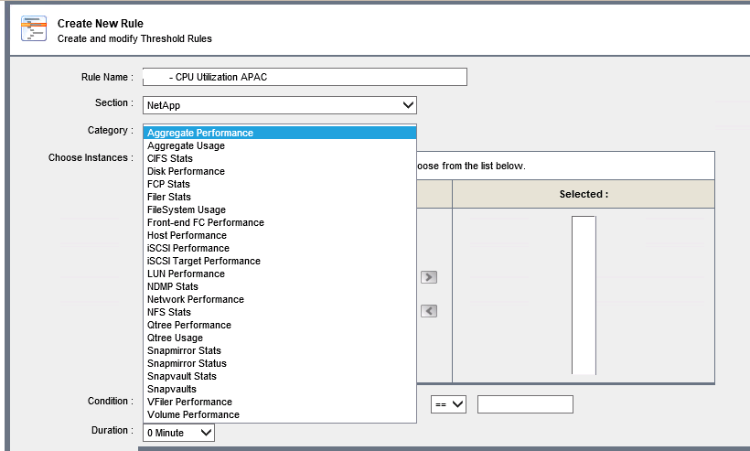The width and height of the screenshot is (750, 451).
Task: Move instance to Selected with right arrow
Action: (x=429, y=277)
